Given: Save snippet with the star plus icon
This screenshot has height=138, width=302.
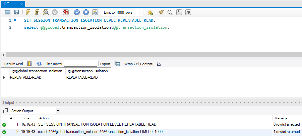Looking at the screenshot, I should pos(150,12).
